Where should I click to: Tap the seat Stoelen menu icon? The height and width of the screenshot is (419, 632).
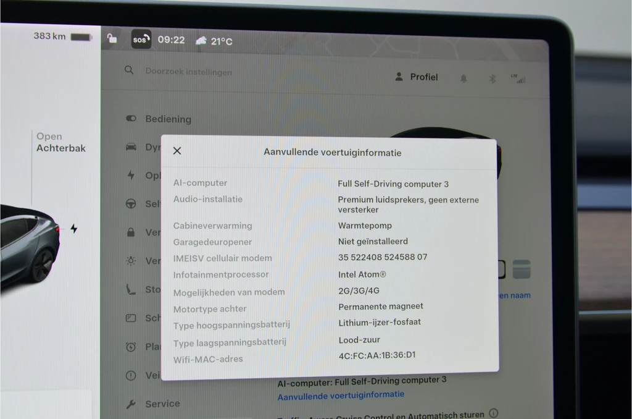click(x=131, y=289)
